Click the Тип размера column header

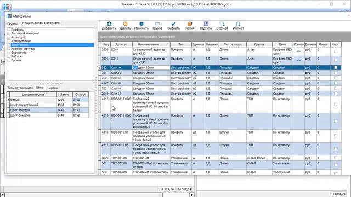tap(233, 44)
